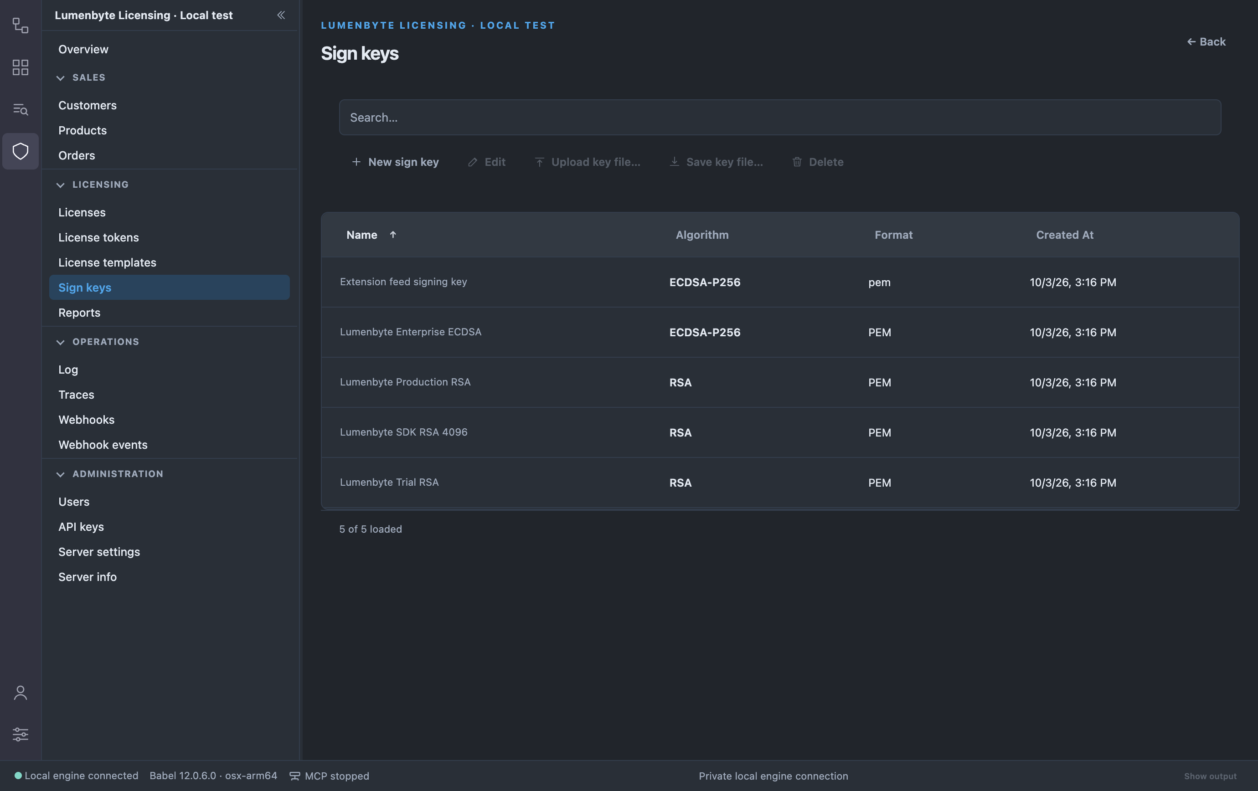Sort table by Algorithm column header
The image size is (1258, 791).
click(x=701, y=235)
